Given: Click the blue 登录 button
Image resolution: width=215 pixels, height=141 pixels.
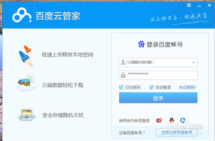Looking at the screenshot, I should tap(158, 98).
